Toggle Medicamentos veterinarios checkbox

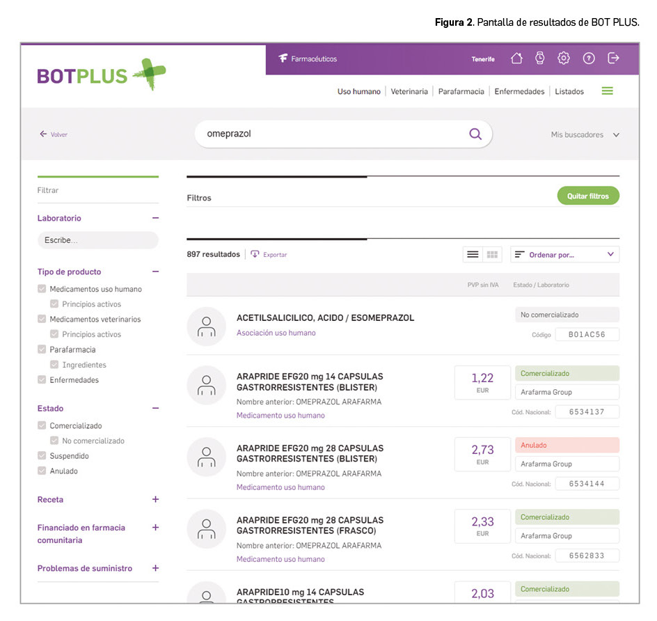coord(42,320)
